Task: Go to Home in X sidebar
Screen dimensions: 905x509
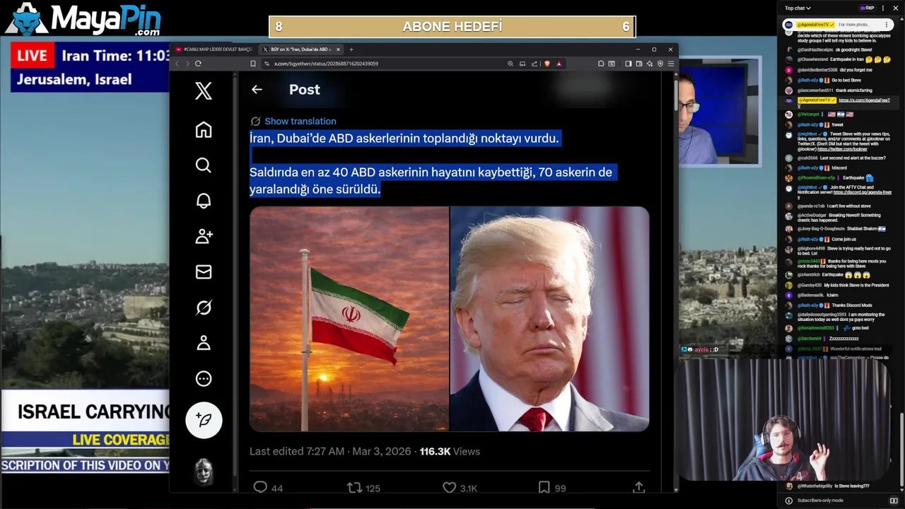Action: [204, 130]
